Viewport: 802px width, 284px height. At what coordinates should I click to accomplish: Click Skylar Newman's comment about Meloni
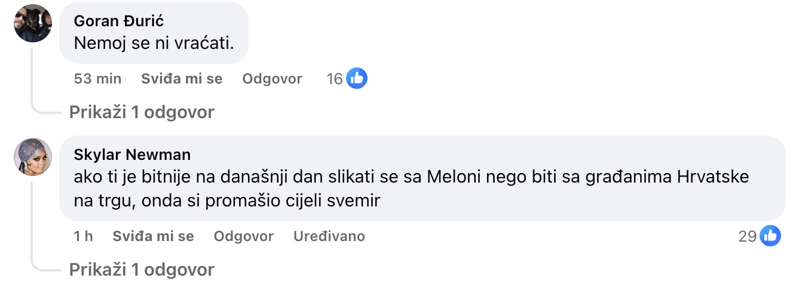click(411, 189)
